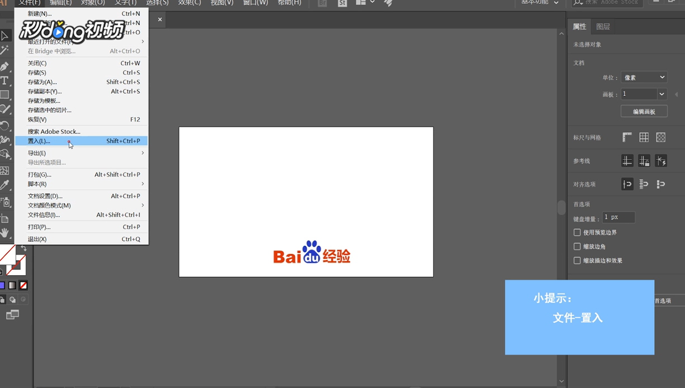Select the Rotate tool
The height and width of the screenshot is (388, 685).
click(4, 126)
